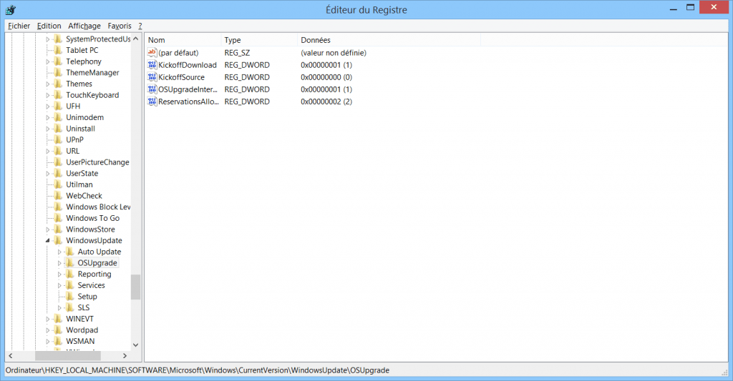The image size is (733, 381).
Task: Expand the Reporting tree node
Action: [x=59, y=274]
